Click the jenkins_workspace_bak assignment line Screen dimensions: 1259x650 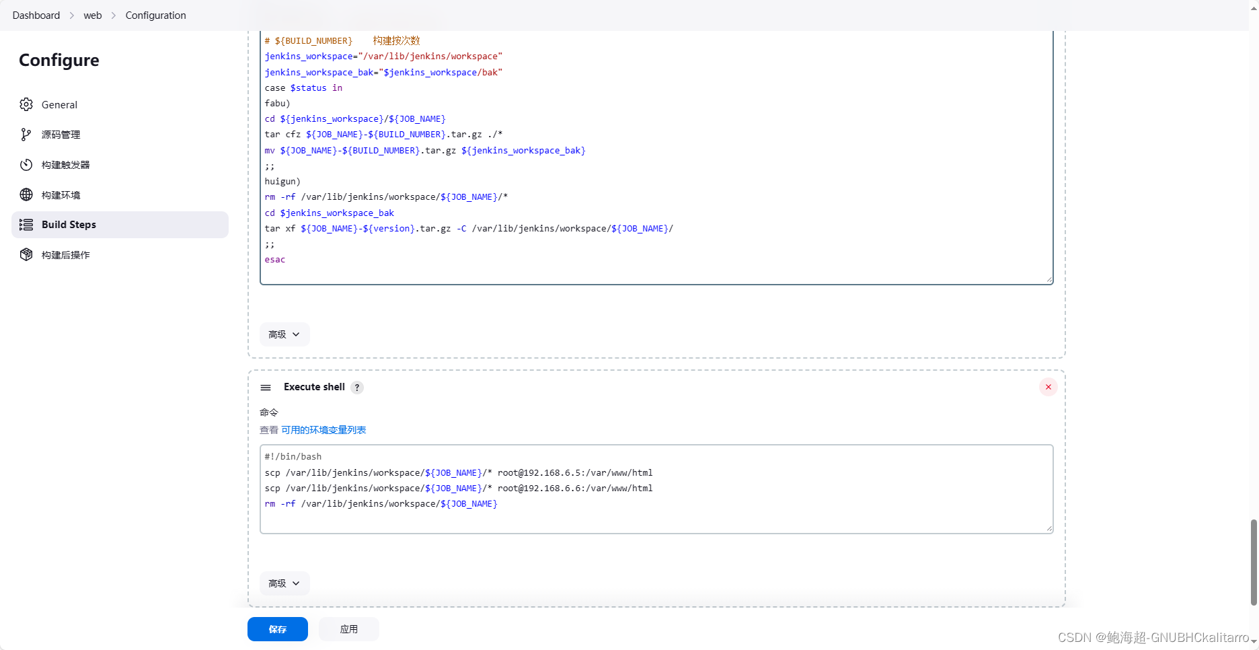383,73
